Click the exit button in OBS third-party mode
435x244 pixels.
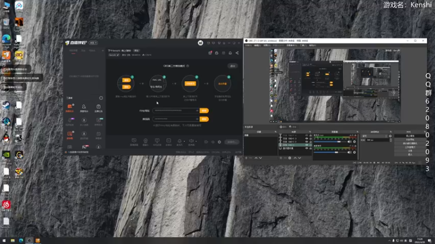click(x=233, y=66)
